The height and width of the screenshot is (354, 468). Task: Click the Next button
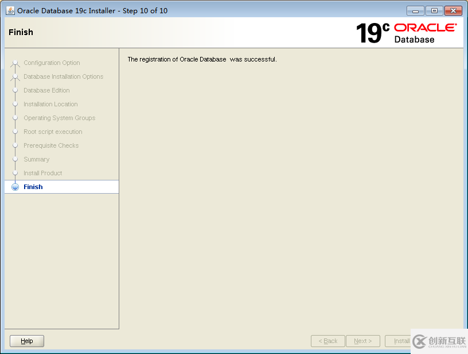[x=363, y=341]
